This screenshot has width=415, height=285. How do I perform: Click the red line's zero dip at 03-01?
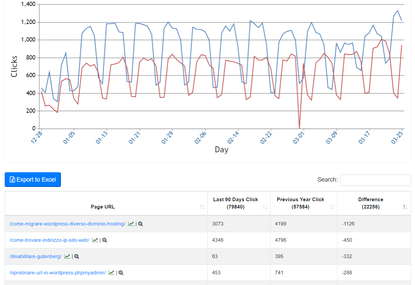pyautogui.click(x=300, y=128)
